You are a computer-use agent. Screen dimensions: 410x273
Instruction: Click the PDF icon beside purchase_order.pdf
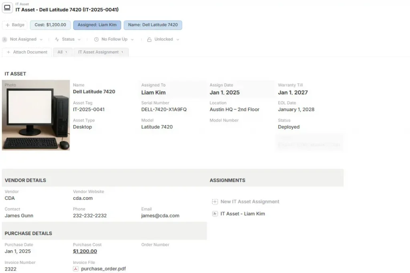click(75, 269)
